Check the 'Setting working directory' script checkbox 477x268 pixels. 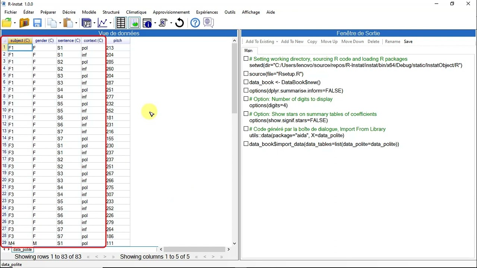click(246, 59)
